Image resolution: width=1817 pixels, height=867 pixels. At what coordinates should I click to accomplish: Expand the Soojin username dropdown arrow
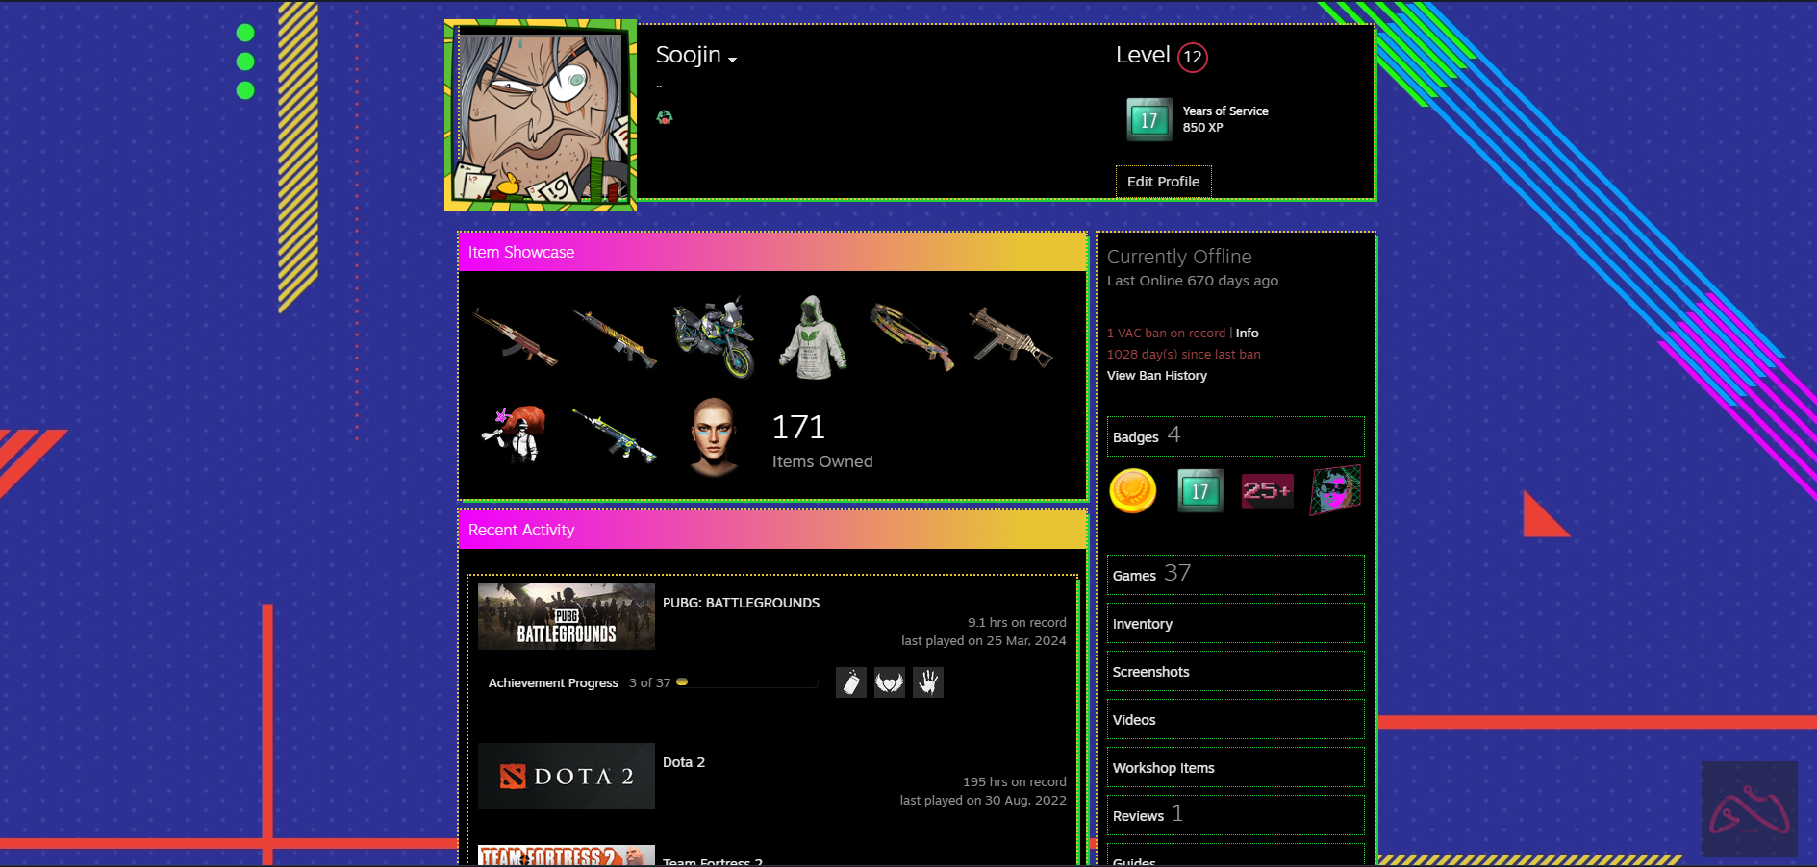tap(733, 60)
